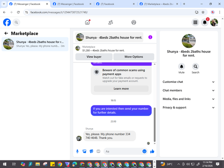Click the Facebook logo icon
Image resolution: width=224 pixels, height=168 pixels.
[7, 22]
